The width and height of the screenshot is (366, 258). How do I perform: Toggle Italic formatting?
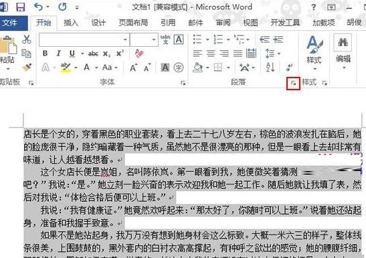[x=58, y=53]
